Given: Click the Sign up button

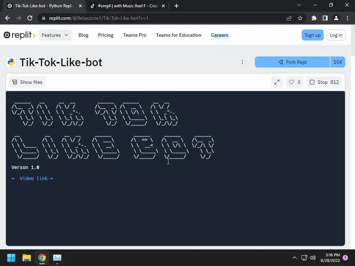Looking at the screenshot, I should 312,35.
